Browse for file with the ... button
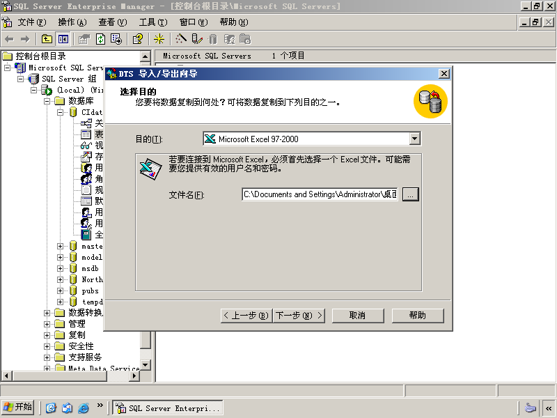Screen dimensions: 557x418 pos(410,194)
